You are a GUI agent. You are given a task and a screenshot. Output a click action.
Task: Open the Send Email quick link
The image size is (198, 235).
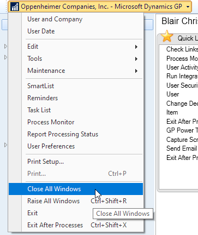[182, 148]
